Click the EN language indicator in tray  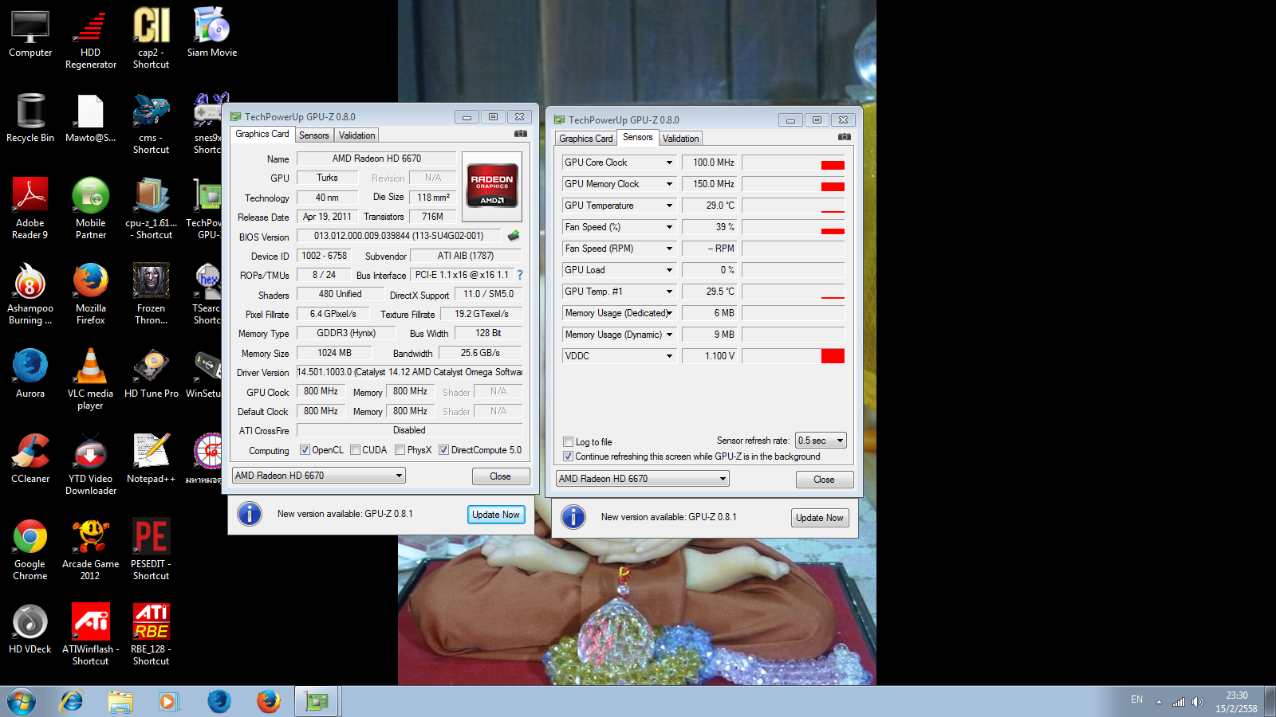click(x=1136, y=699)
